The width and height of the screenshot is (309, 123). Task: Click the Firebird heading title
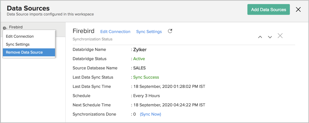(83, 31)
